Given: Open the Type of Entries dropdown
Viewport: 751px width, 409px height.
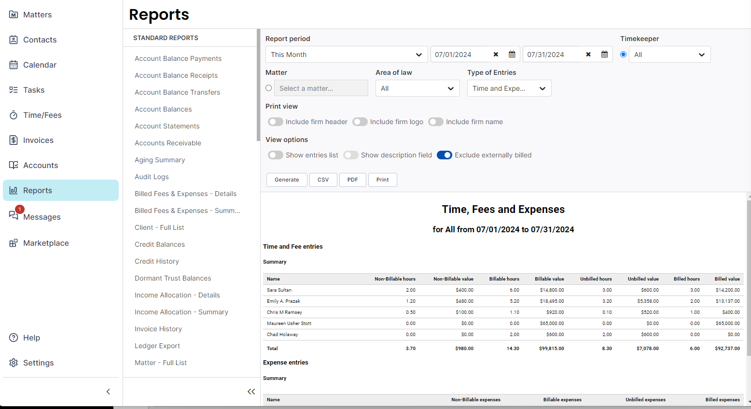Looking at the screenshot, I should (x=509, y=88).
